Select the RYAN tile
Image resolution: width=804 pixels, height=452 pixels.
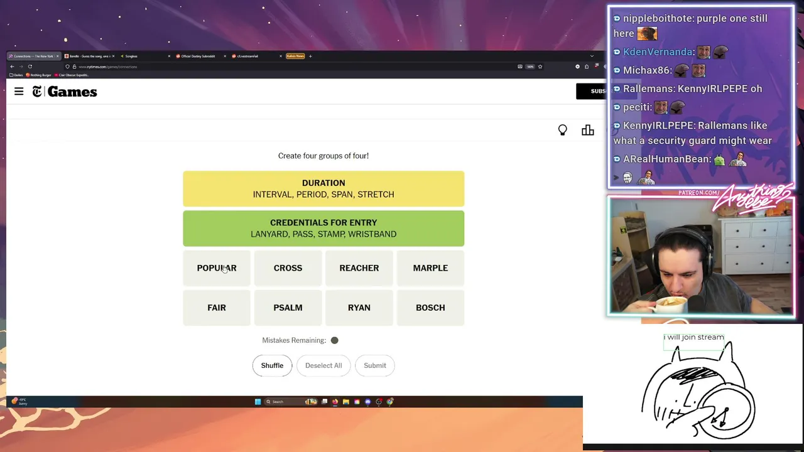point(359,308)
